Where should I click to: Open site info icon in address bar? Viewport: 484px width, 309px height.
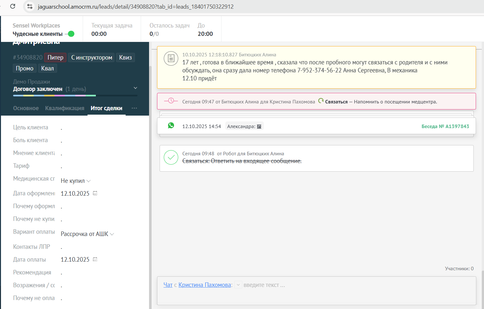[30, 6]
